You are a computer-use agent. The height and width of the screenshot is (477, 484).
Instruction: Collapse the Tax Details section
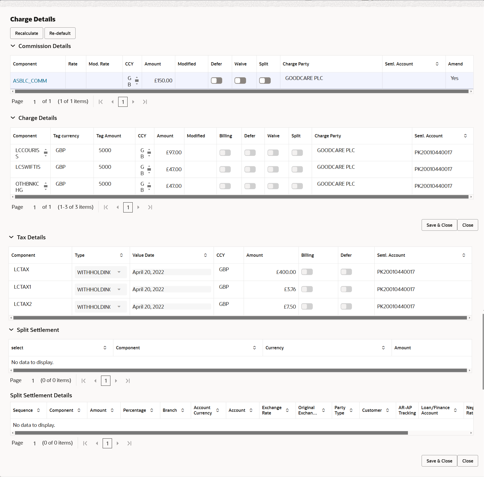click(x=11, y=237)
